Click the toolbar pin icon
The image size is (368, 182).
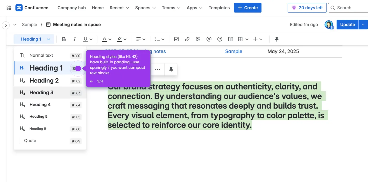(277, 39)
